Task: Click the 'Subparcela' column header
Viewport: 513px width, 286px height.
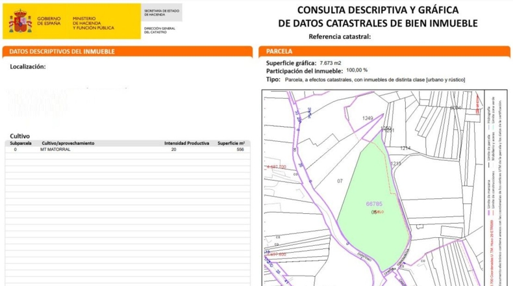Action: 21,143
